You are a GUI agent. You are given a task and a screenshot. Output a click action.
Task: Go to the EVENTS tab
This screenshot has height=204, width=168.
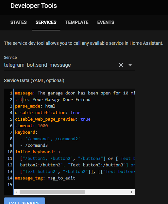pos(106,22)
